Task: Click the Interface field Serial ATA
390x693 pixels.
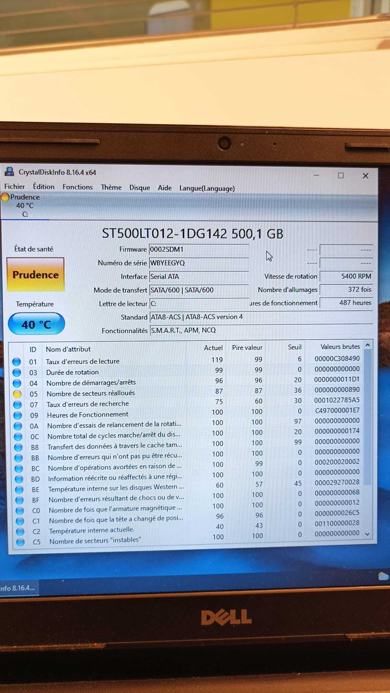Action: pos(199,277)
